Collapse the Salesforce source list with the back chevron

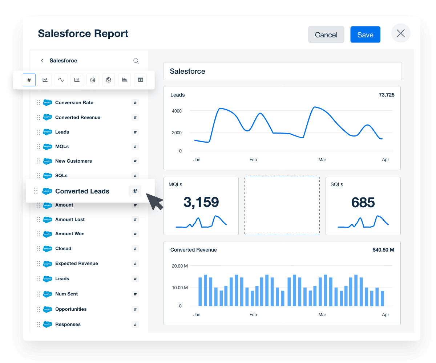point(42,61)
